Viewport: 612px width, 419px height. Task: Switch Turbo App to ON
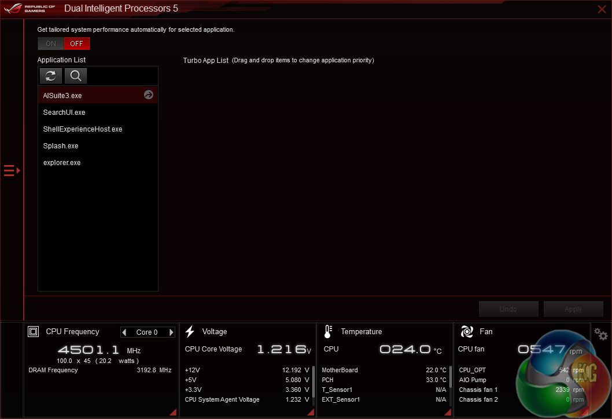pos(51,44)
